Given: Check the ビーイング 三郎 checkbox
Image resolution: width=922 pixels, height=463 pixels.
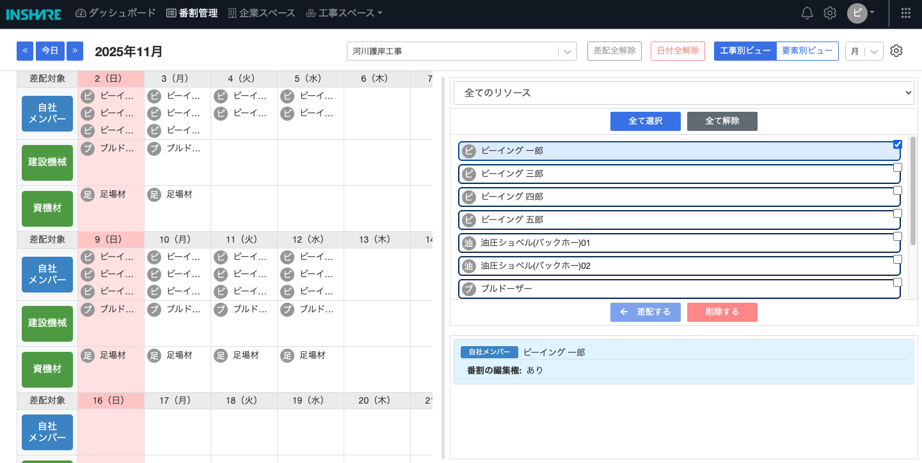Looking at the screenshot, I should (898, 167).
